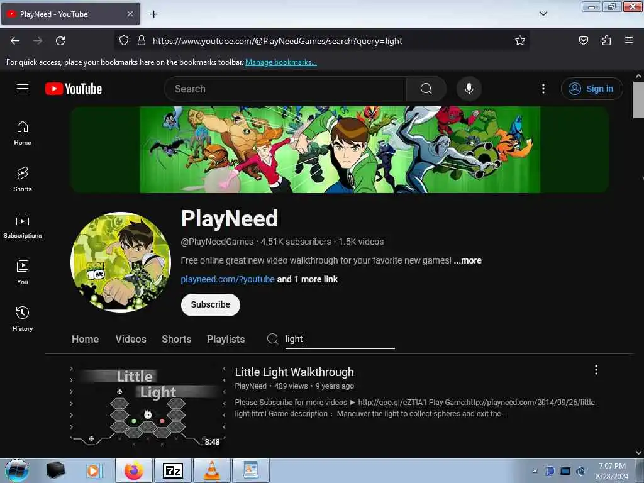The image size is (644, 483).
Task: Expand channel description with ...more
Action: pos(468,260)
